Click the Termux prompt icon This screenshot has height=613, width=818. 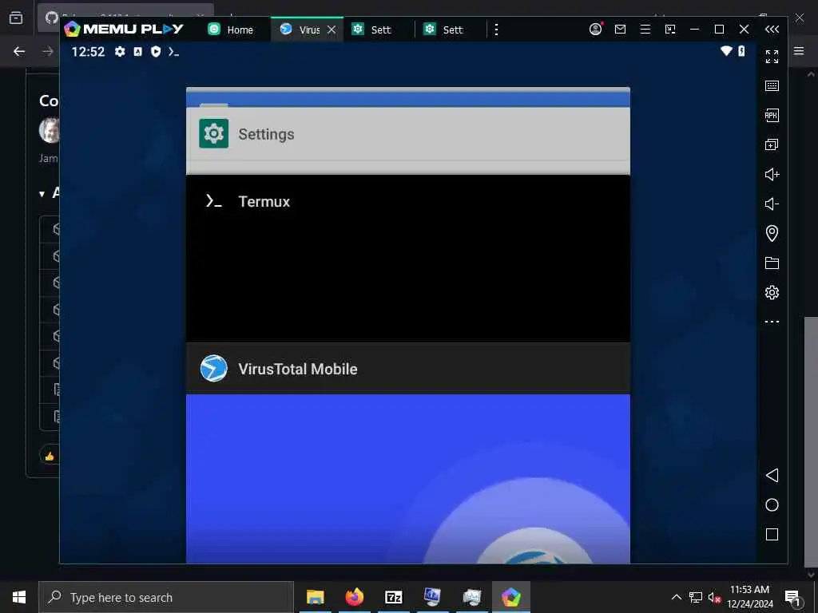pos(214,201)
